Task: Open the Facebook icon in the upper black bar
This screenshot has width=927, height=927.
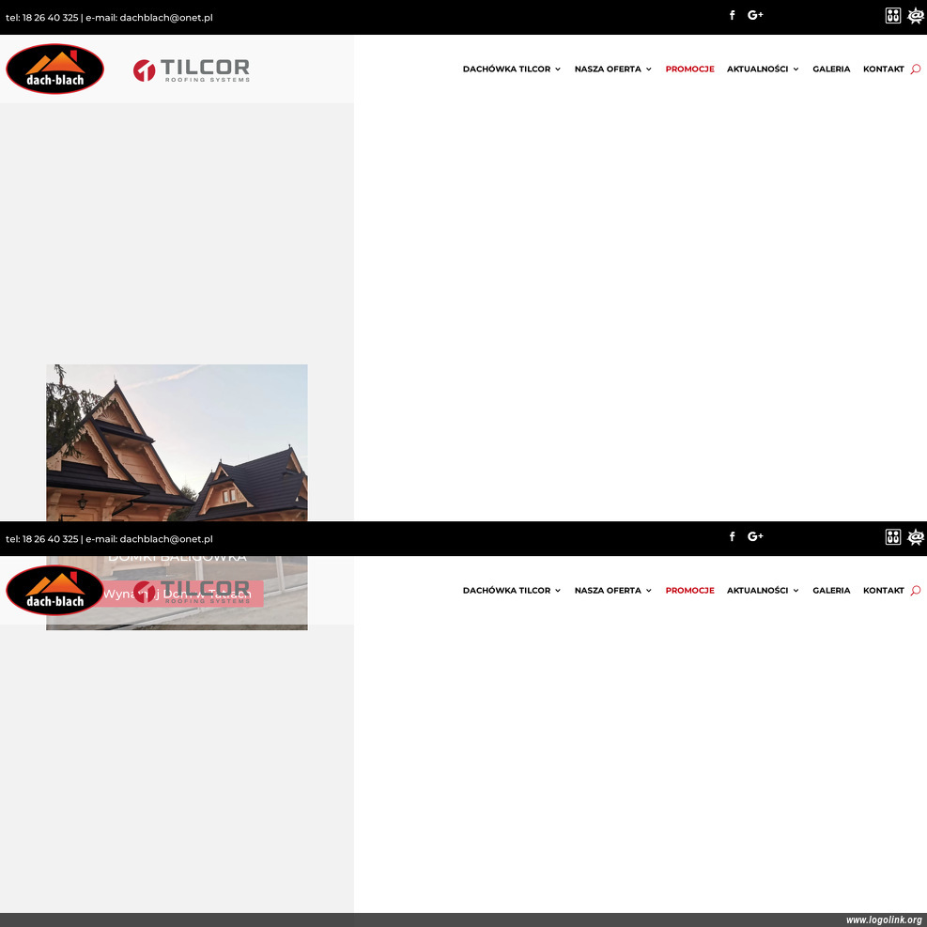Action: tap(732, 15)
